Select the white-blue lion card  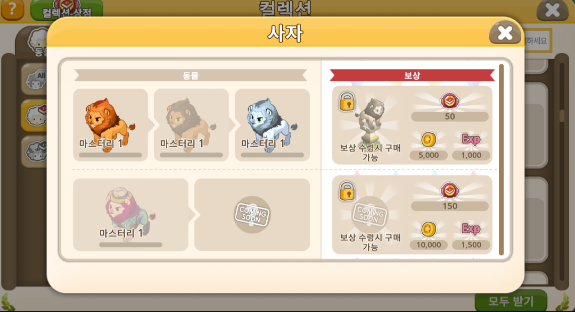pyautogui.click(x=272, y=125)
